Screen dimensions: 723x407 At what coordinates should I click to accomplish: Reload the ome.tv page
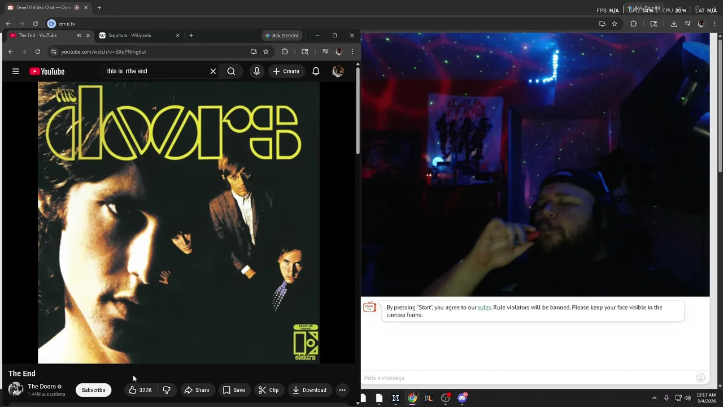pos(35,24)
